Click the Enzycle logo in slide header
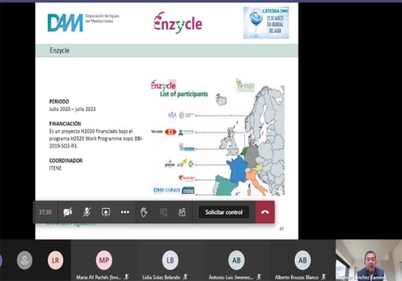The height and width of the screenshot is (281, 402). (x=178, y=22)
